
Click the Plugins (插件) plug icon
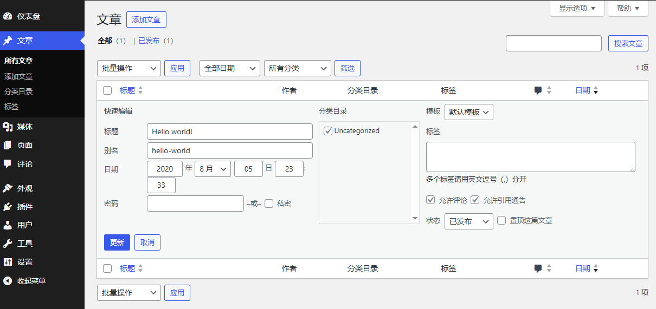(8, 207)
